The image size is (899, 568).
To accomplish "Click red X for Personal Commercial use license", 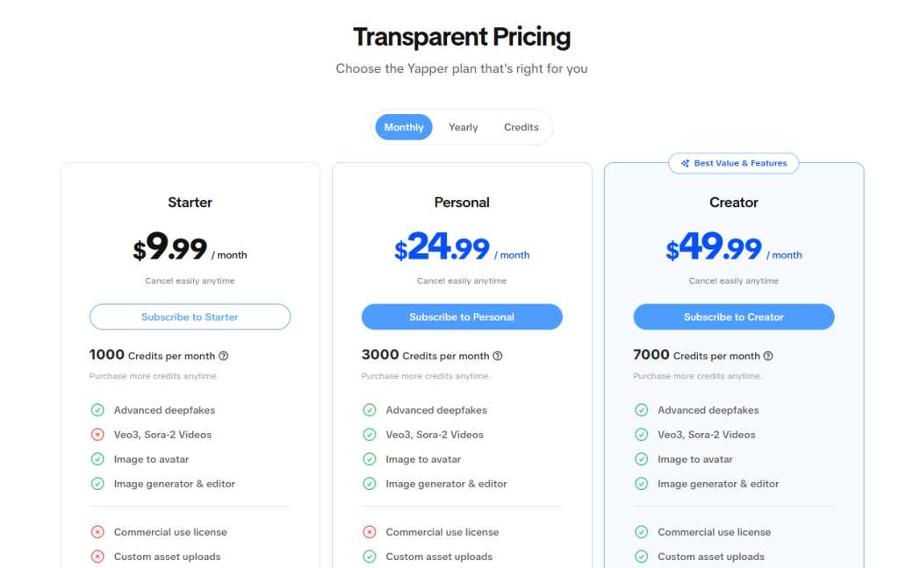I will pyautogui.click(x=370, y=532).
